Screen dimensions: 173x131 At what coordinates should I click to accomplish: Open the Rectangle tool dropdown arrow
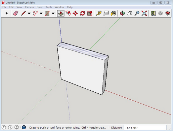click(x=53, y=14)
